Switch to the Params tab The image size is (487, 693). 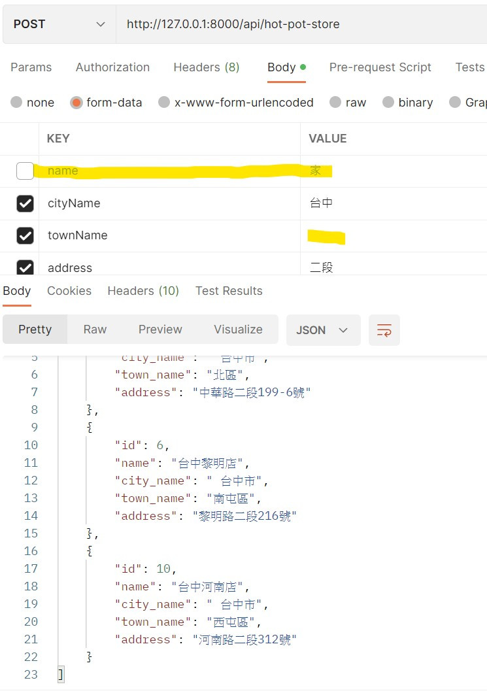pyautogui.click(x=31, y=67)
